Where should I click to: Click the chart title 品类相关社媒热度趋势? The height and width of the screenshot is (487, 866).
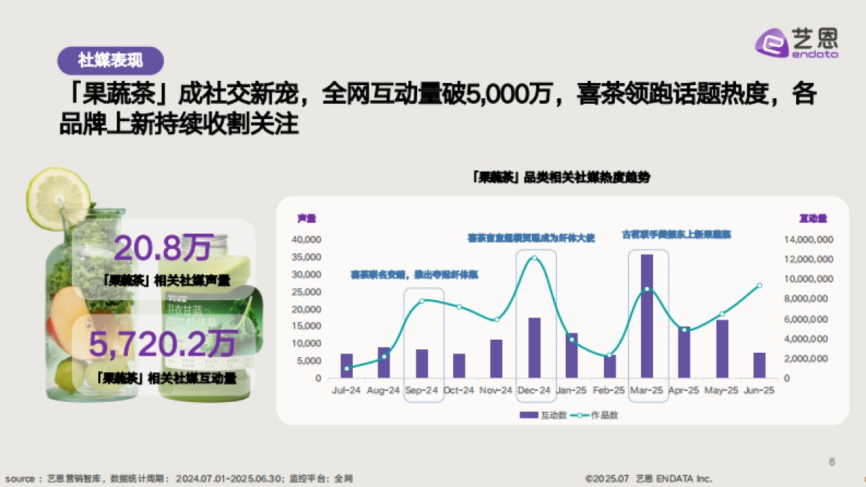pos(560,177)
